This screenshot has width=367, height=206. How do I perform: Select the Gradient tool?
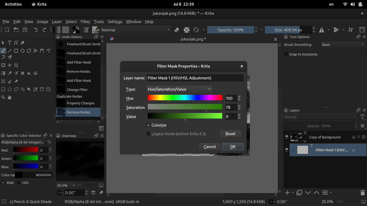3,73
